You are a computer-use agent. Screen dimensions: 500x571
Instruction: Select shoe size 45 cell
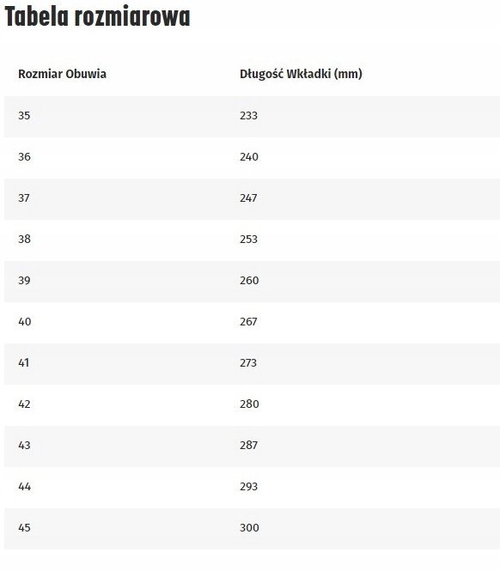24,528
